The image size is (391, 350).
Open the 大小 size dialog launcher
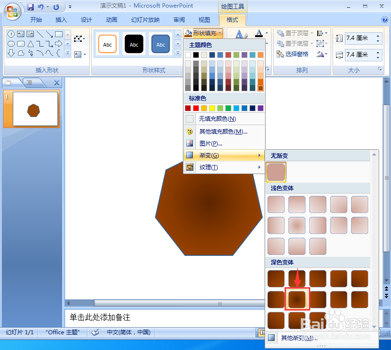tap(380, 69)
